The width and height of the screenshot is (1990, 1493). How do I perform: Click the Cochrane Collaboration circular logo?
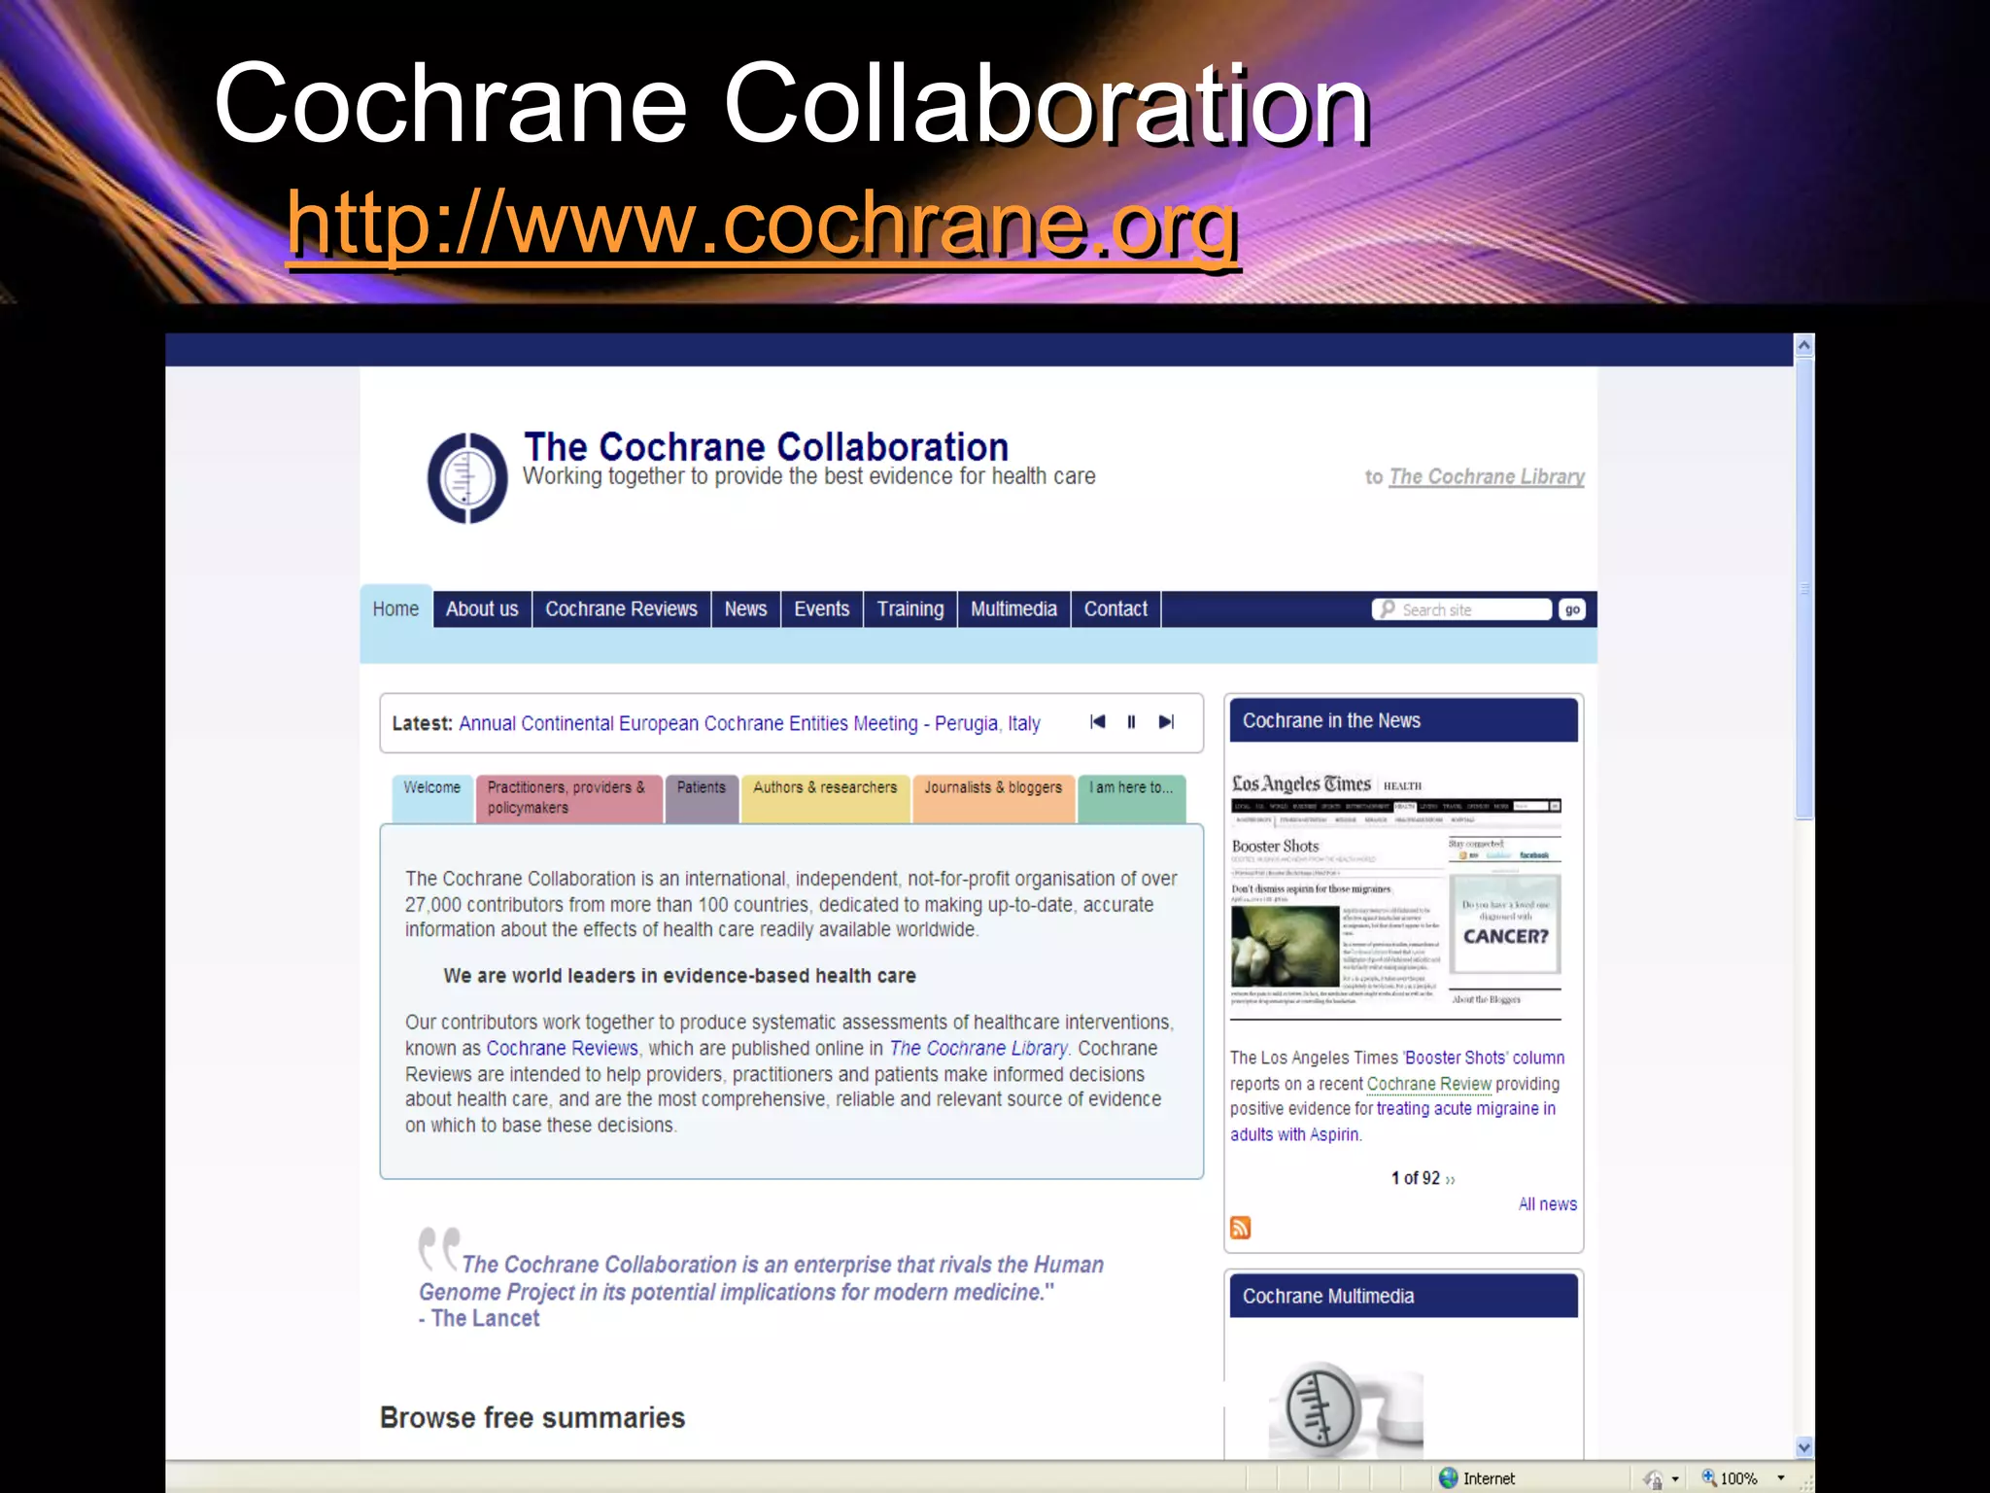click(x=467, y=478)
